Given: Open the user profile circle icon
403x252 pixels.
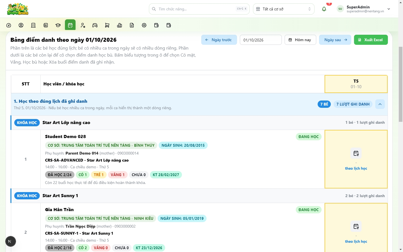Looking at the screenshot, I should click(21, 25).
